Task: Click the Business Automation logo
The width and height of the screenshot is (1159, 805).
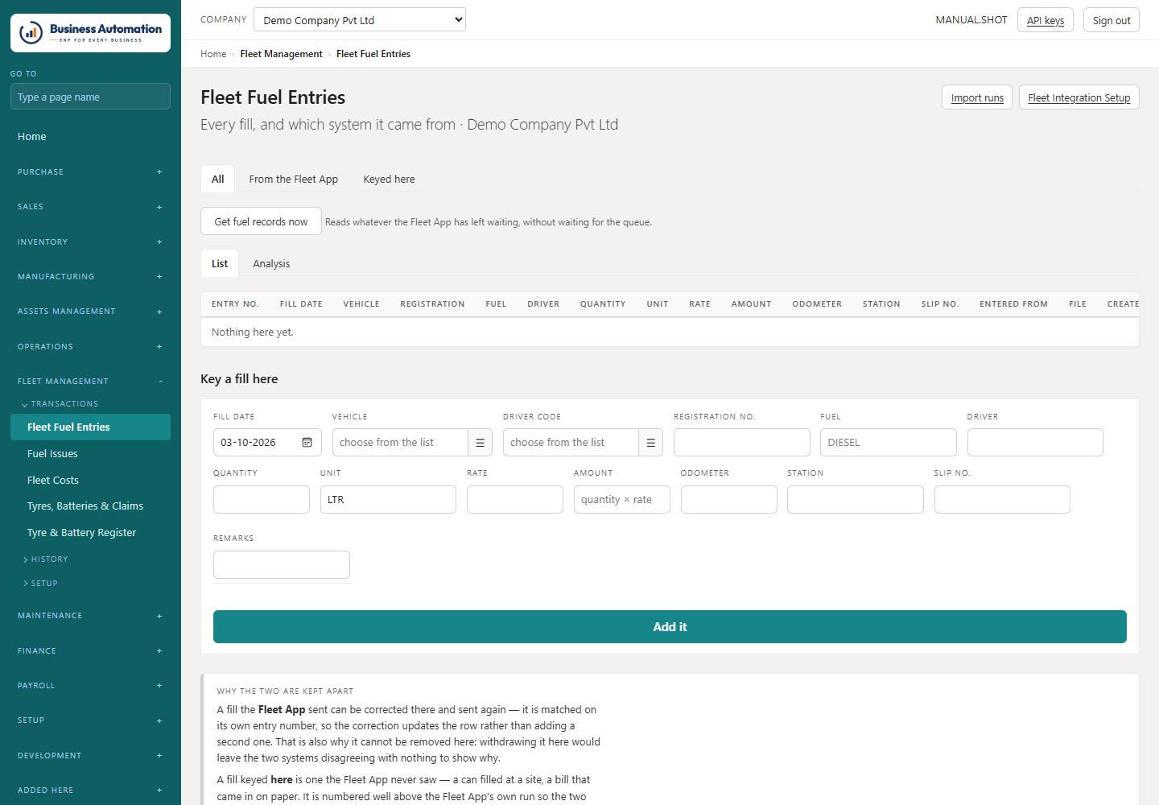Action: (90, 33)
